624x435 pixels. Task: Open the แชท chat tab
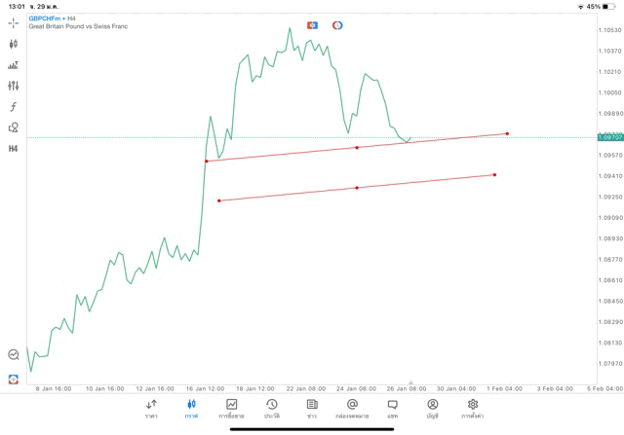392,408
